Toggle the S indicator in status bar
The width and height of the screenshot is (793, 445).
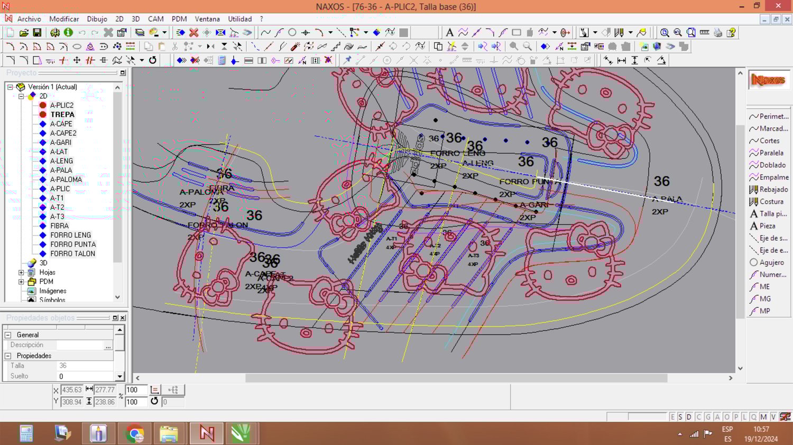680,417
